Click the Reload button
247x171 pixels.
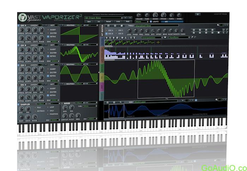[x=108, y=22]
